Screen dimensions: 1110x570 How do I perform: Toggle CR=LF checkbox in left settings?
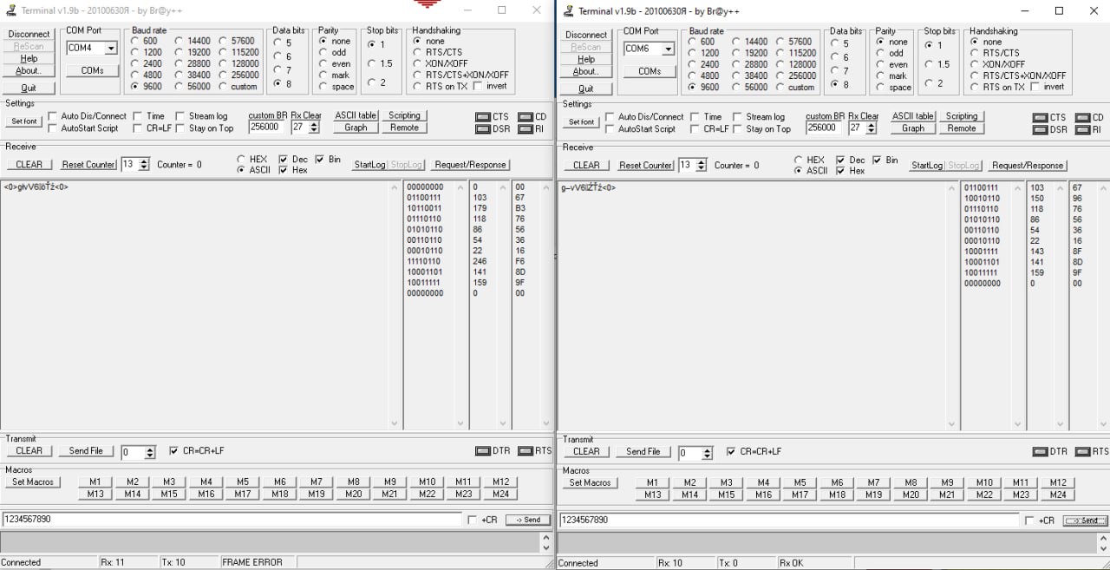coord(153,128)
